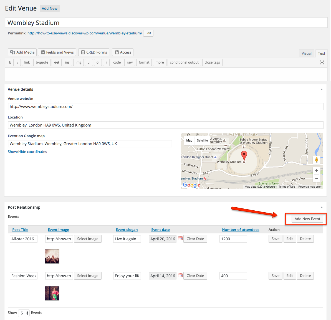Screen dimensions: 331x320
Task: Click the Fashion Week event image thumbnail
Action: pos(52,293)
